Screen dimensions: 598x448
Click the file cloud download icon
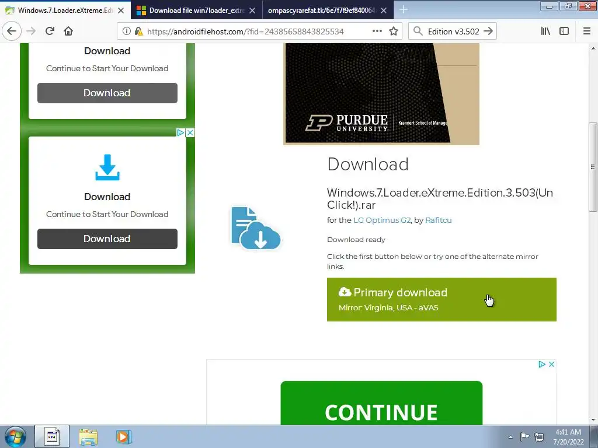point(256,228)
